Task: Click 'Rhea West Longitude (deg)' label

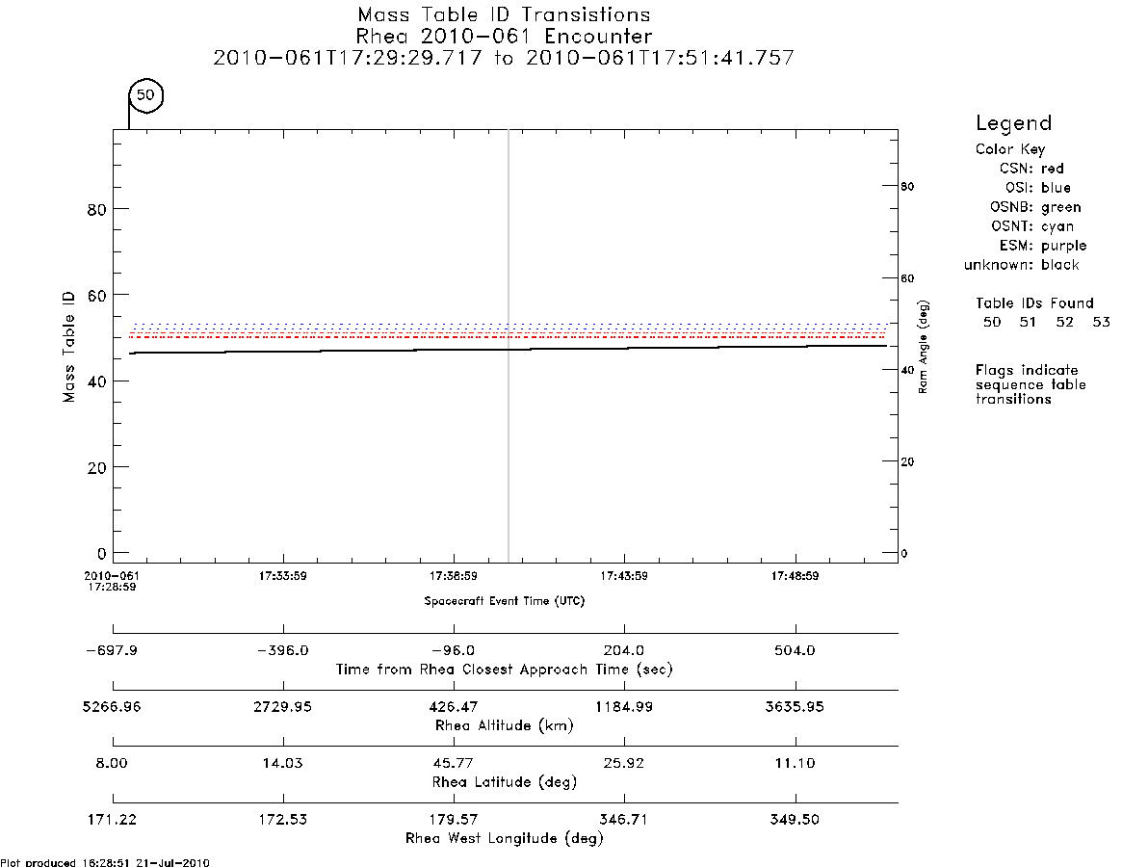Action: tap(505, 838)
